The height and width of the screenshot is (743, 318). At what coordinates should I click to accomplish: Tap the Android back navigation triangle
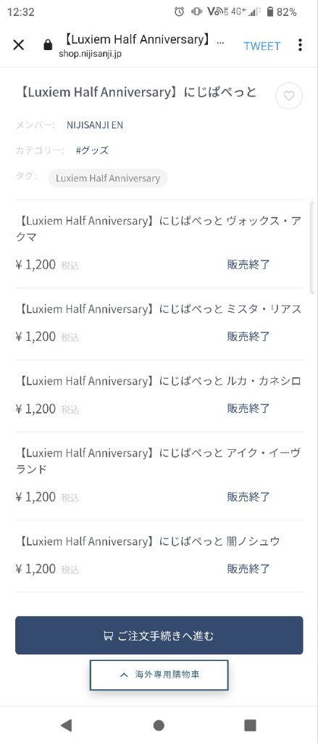(x=66, y=725)
